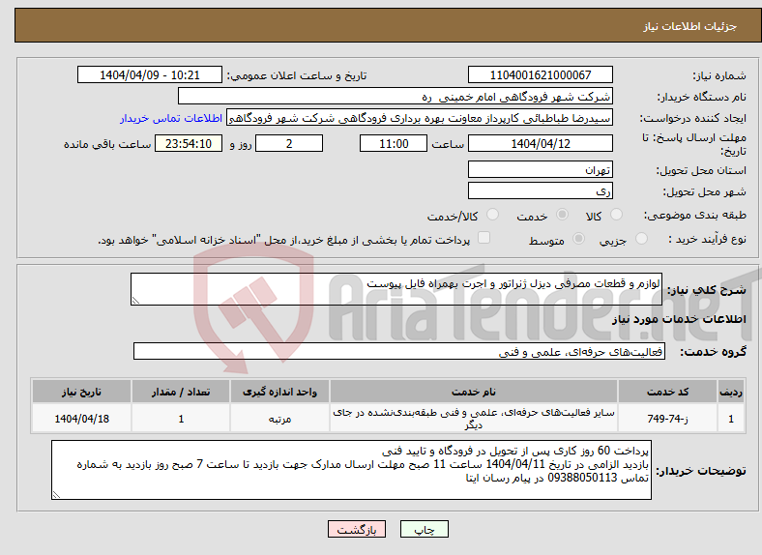Click the need number field 1104001621000067
Viewport: 762px width, 555px height.
tap(541, 74)
